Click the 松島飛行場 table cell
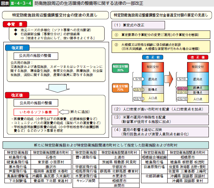The image size is (214, 188). [18, 158]
